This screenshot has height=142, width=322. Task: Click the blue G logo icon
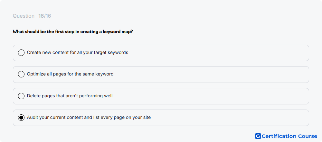pyautogui.click(x=258, y=136)
